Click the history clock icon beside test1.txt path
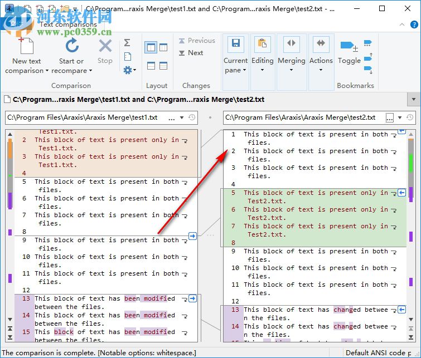 click(x=192, y=118)
